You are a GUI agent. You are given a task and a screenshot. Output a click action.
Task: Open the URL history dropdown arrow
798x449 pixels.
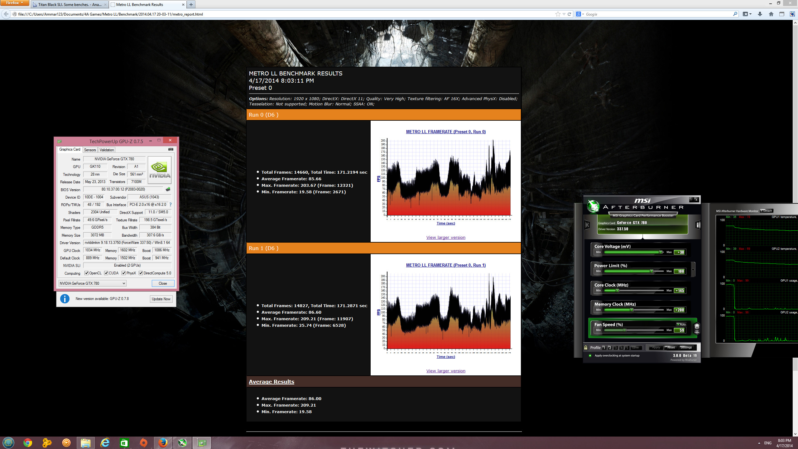pos(564,14)
